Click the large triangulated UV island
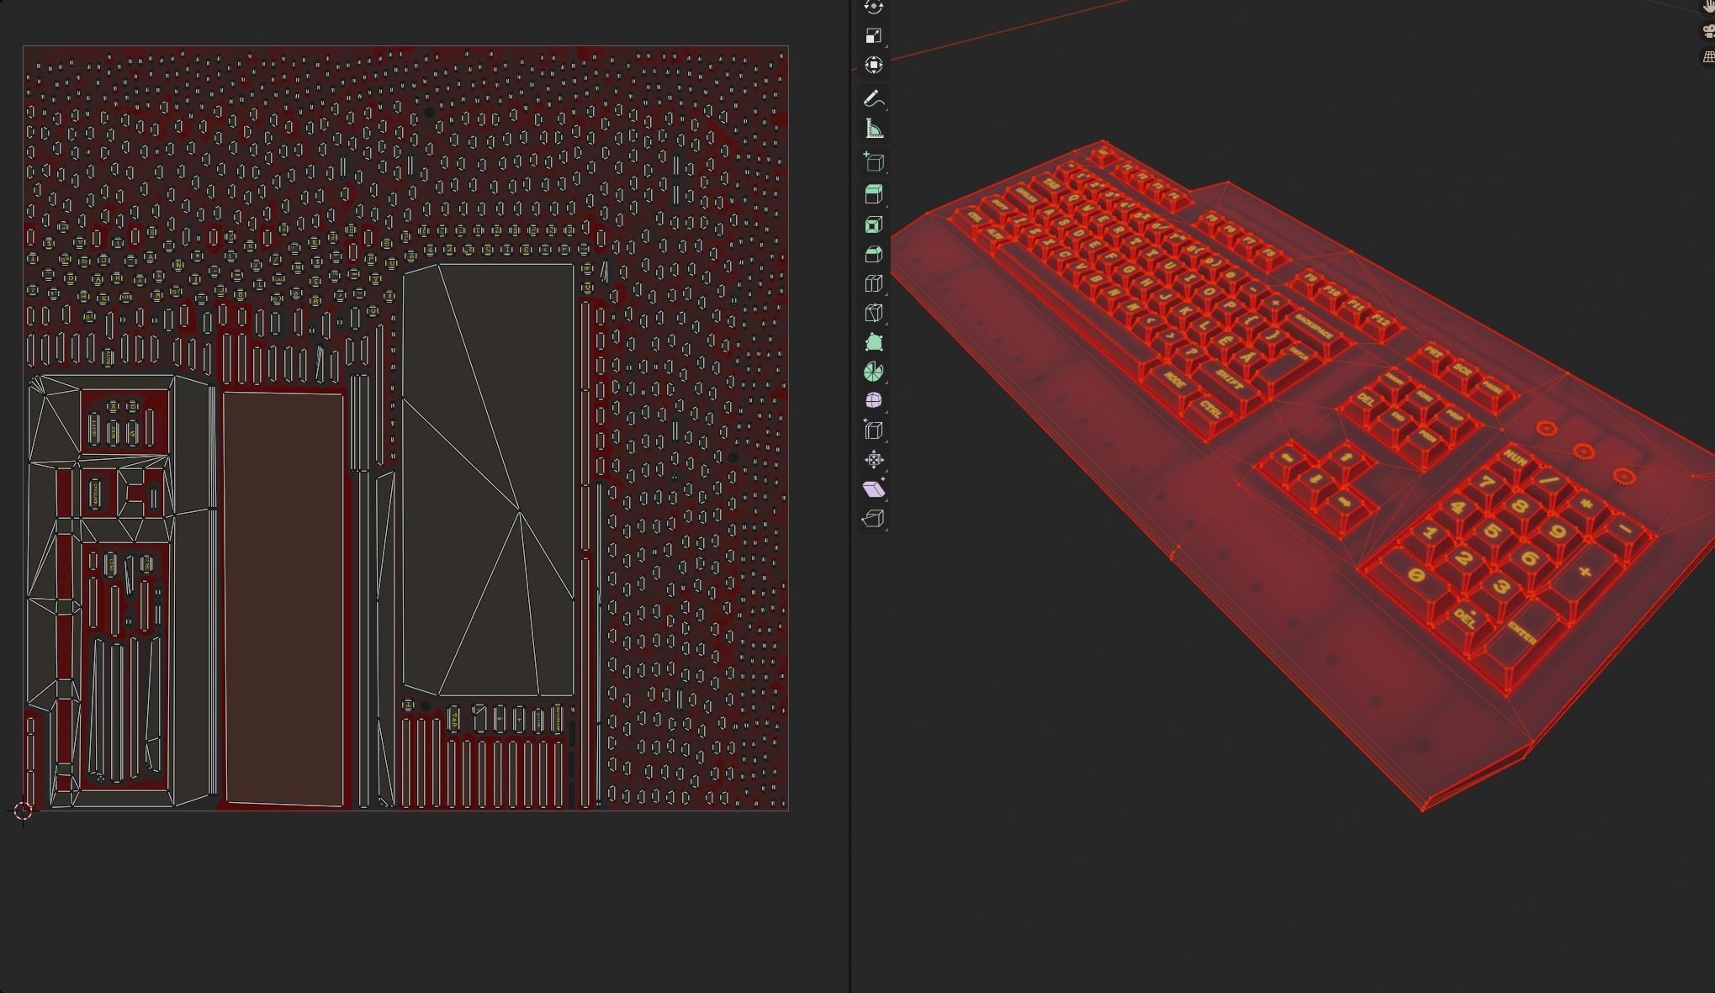Screen dimensions: 1715x993 pos(489,480)
